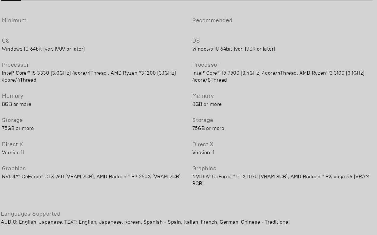Select the OS label under Minimum

(6, 41)
